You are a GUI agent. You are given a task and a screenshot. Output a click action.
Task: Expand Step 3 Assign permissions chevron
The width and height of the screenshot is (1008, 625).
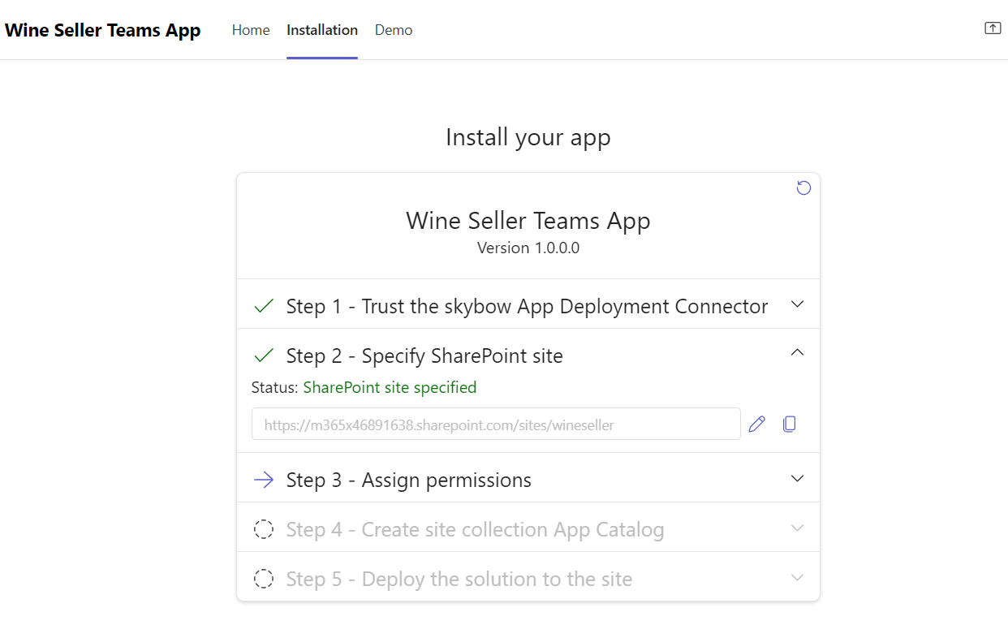[x=798, y=478]
